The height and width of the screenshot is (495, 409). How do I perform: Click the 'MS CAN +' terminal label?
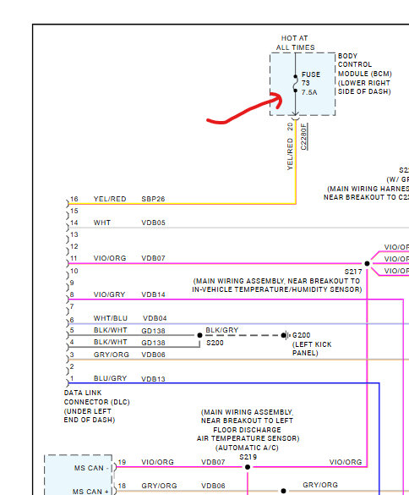[90, 492]
